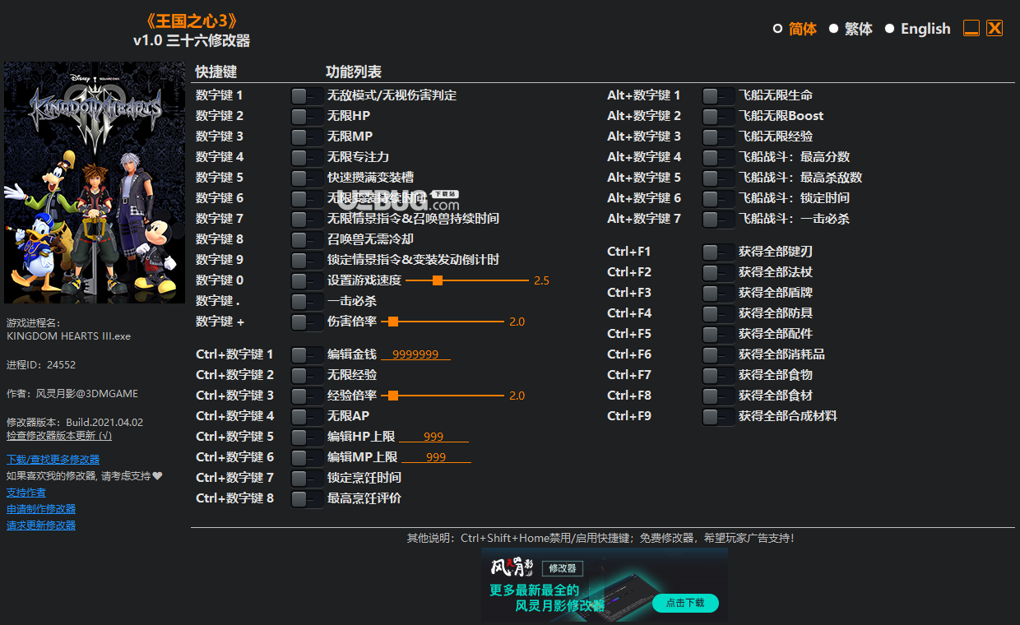
Task: Minimize the trainer window
Action: (971, 29)
